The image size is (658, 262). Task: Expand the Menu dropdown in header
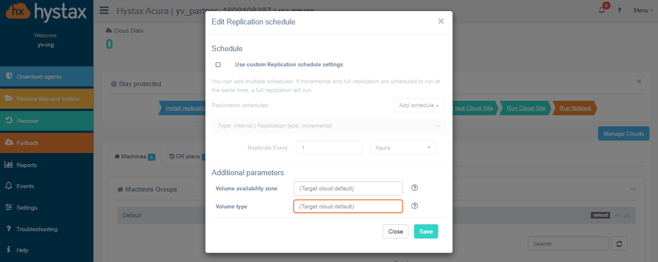pyautogui.click(x=643, y=10)
